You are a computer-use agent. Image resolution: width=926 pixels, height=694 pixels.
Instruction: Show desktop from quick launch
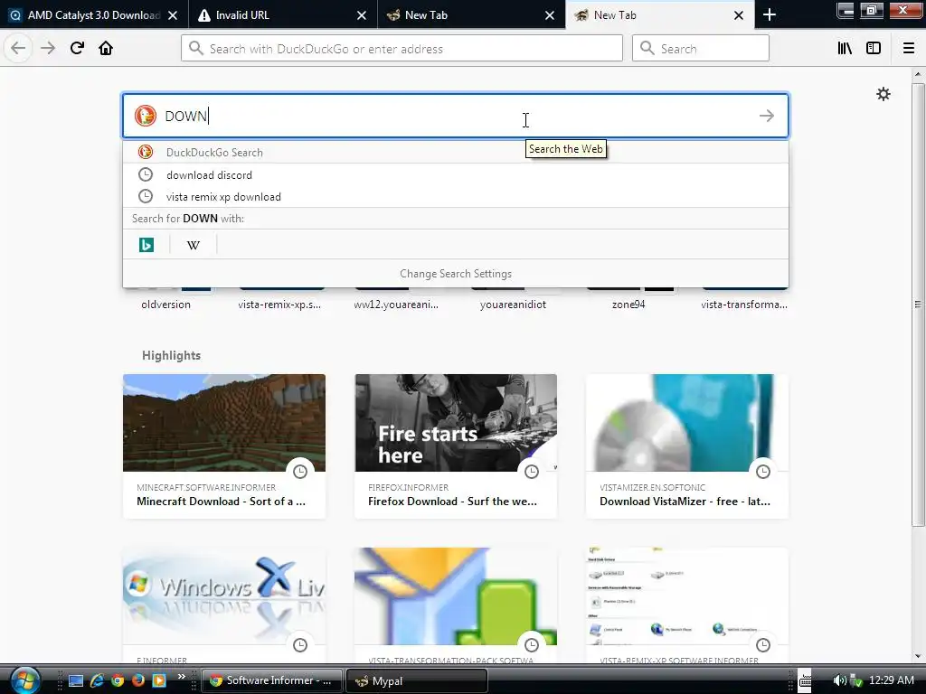76,680
